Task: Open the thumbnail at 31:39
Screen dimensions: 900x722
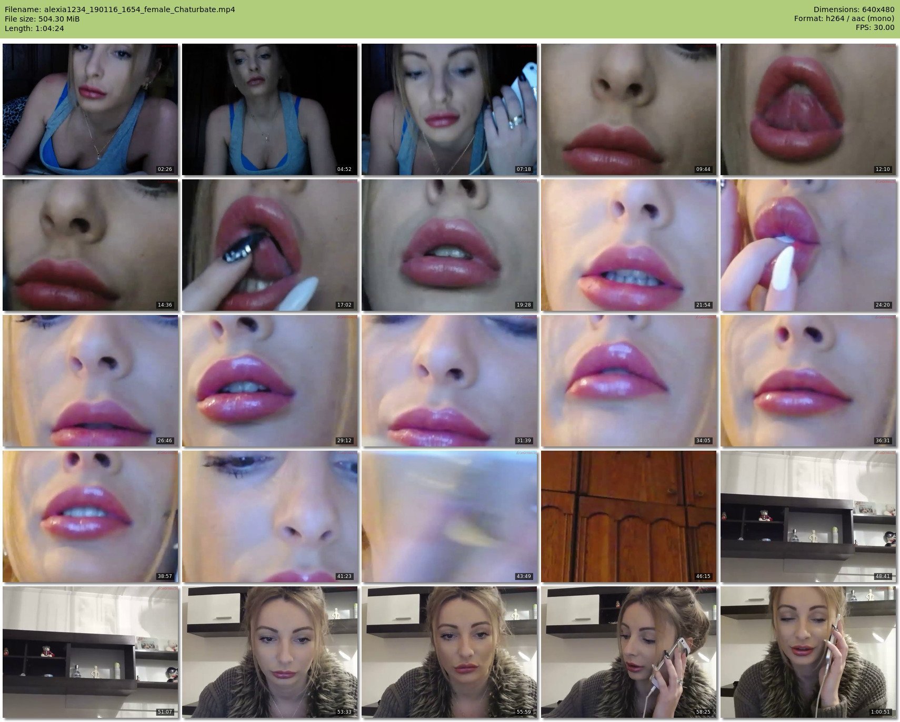Action: click(449, 381)
